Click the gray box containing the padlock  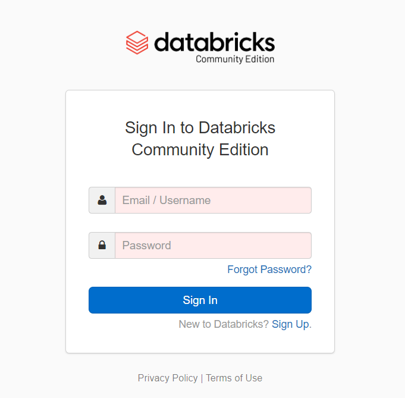[x=102, y=245]
